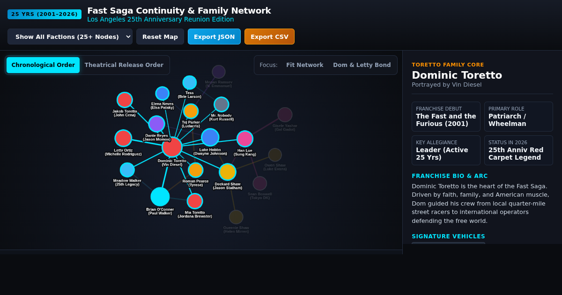Focus on the Dom & Letty Bond

coord(362,65)
